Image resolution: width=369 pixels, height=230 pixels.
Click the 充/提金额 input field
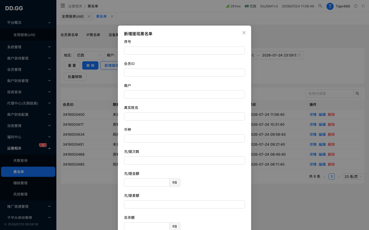[147, 182]
